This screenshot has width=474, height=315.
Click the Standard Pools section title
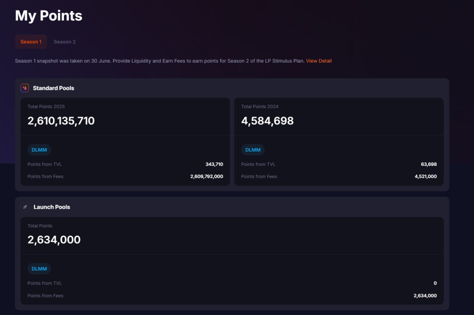(x=54, y=88)
